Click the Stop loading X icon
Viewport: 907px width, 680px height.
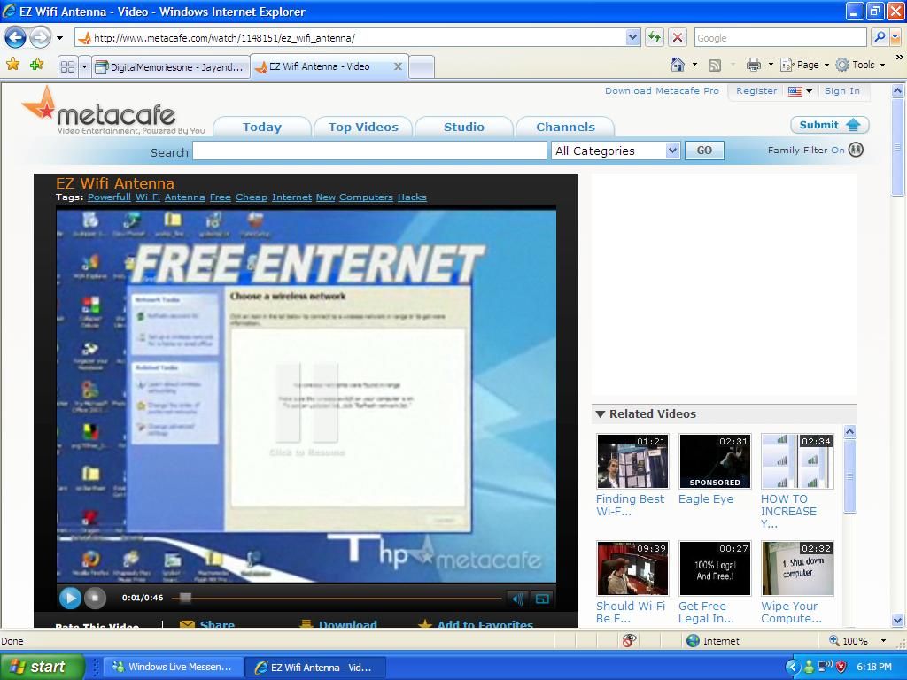[677, 37]
